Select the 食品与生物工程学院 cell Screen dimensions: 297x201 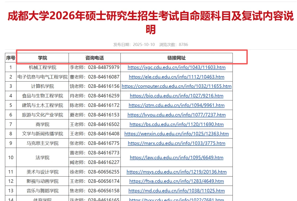point(42,96)
